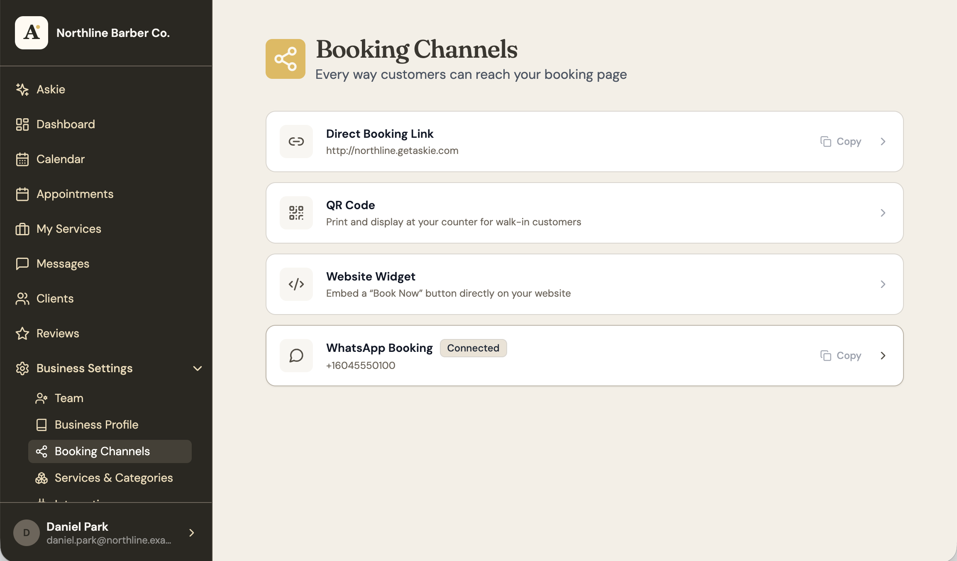Viewport: 957px width, 561px height.
Task: Click the daniel.park@northline email text
Action: click(109, 540)
